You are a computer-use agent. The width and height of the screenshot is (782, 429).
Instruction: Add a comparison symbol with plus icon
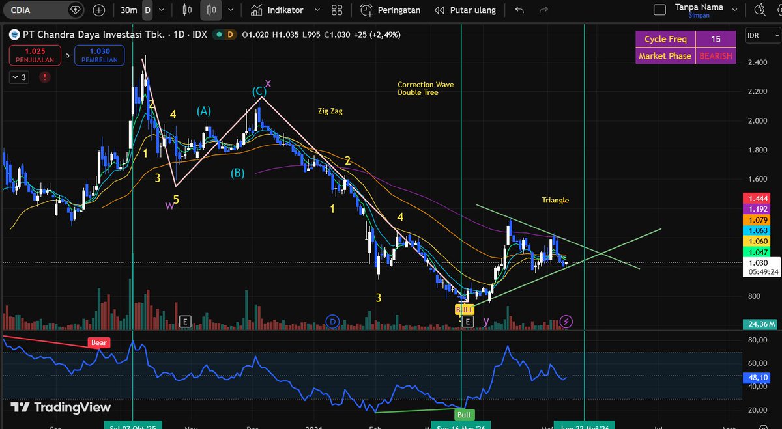99,10
